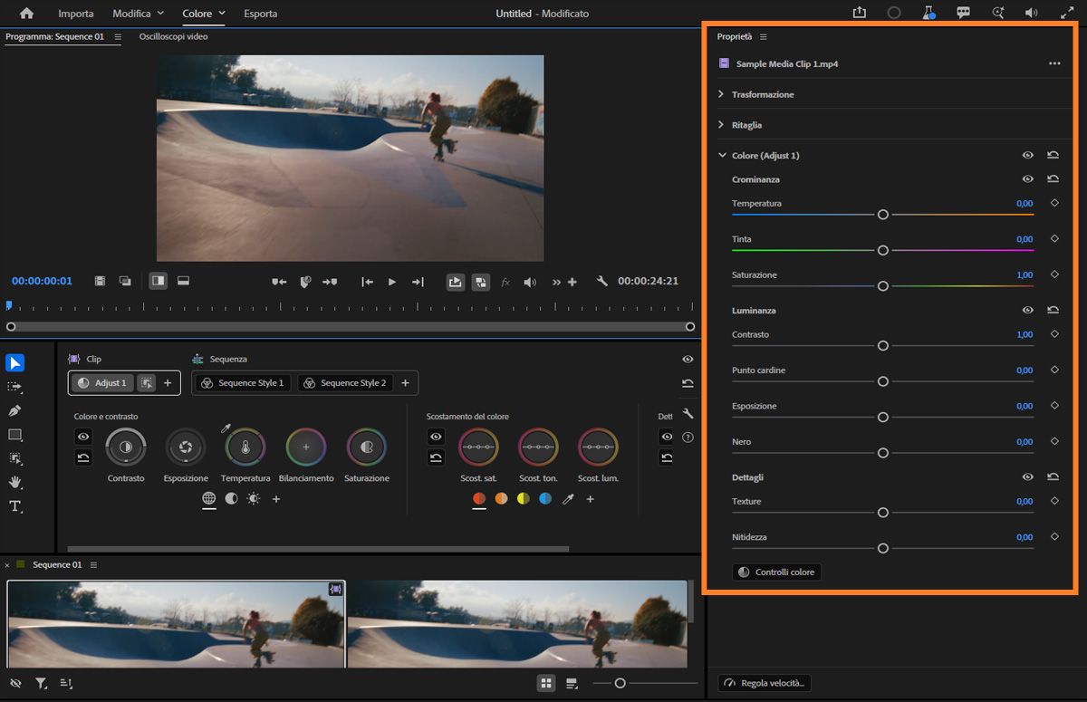Select the Hand tool
The height and width of the screenshot is (702, 1087).
pyautogui.click(x=14, y=482)
